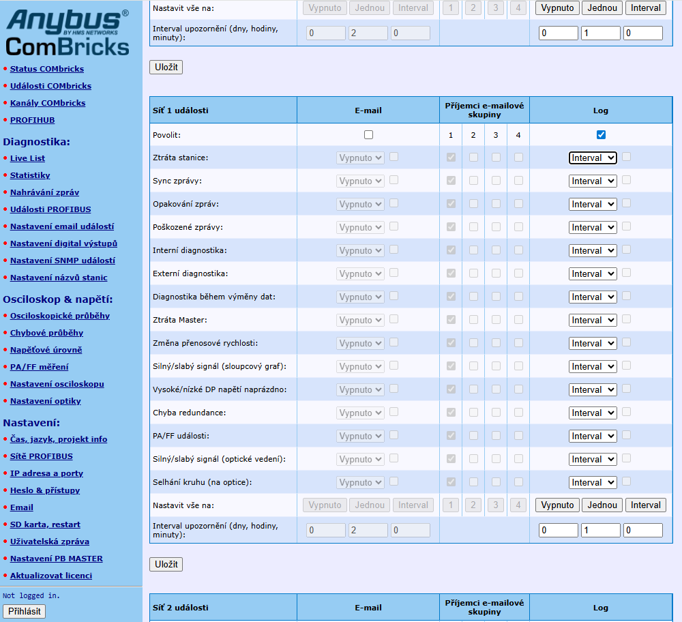Image resolution: width=682 pixels, height=622 pixels.
Task: Open Nastavení email událostí
Action: pyautogui.click(x=62, y=226)
